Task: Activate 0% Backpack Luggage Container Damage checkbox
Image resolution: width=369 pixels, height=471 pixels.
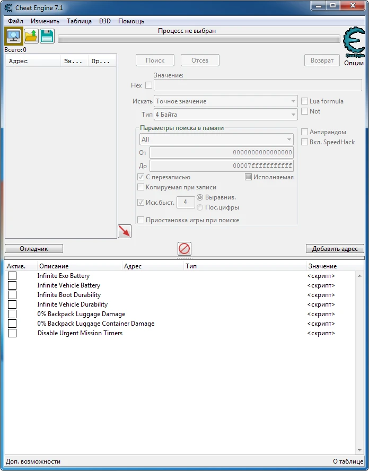Action: [x=12, y=324]
